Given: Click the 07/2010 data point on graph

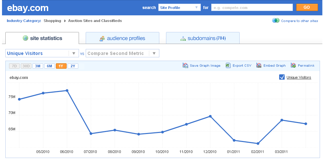Looking at the screenshot, I should [x=91, y=134].
